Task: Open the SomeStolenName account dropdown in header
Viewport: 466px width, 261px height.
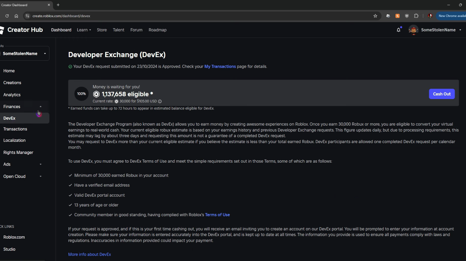Action: tap(460, 30)
